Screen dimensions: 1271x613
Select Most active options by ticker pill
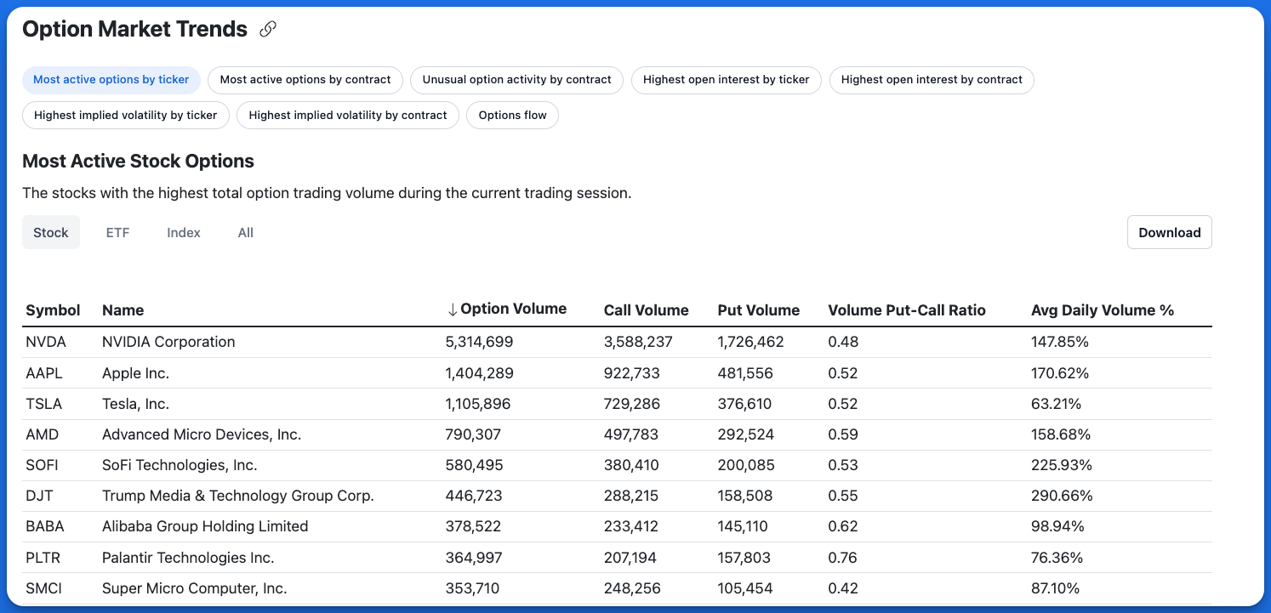(111, 80)
